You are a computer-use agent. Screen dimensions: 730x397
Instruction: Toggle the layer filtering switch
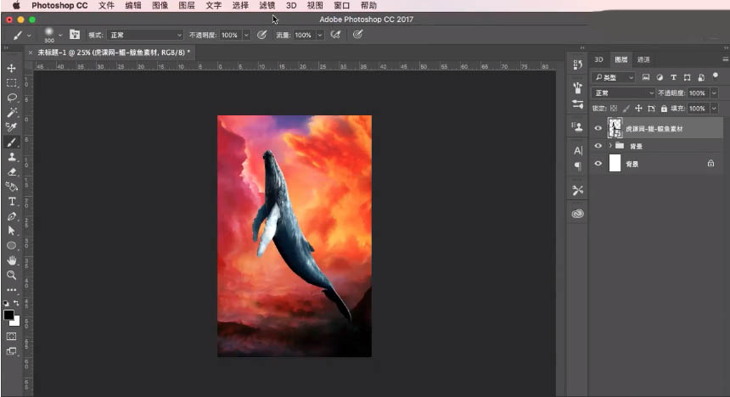[x=716, y=75]
